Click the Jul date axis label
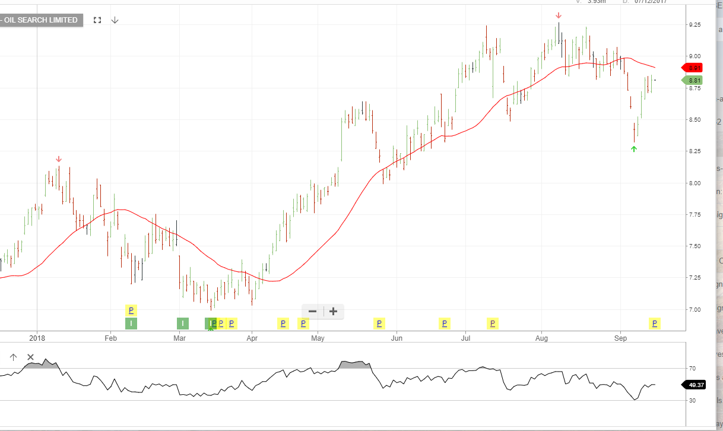 [465, 338]
